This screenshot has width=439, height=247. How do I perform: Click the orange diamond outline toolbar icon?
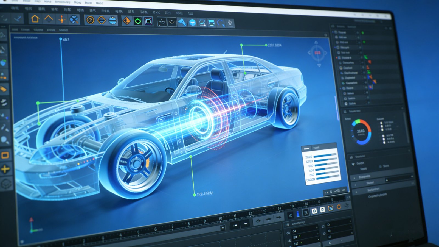click(x=49, y=19)
